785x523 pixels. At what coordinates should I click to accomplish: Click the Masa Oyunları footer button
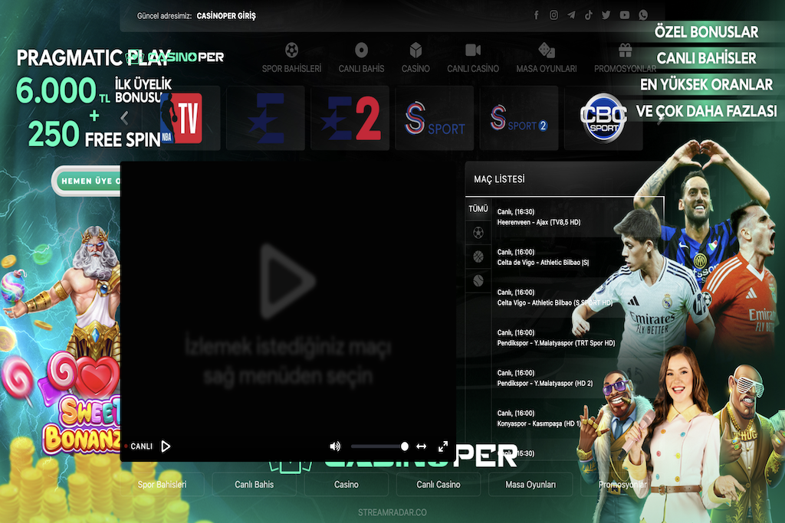(x=530, y=484)
